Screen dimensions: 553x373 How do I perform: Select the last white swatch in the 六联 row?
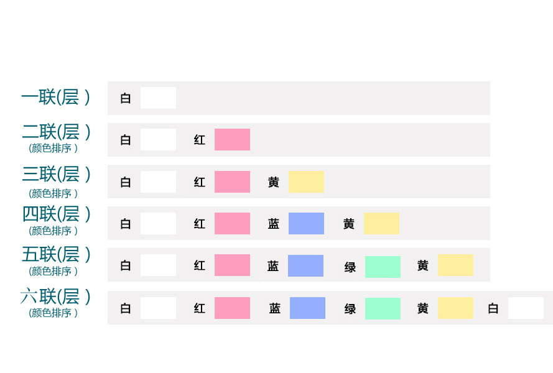coord(526,308)
